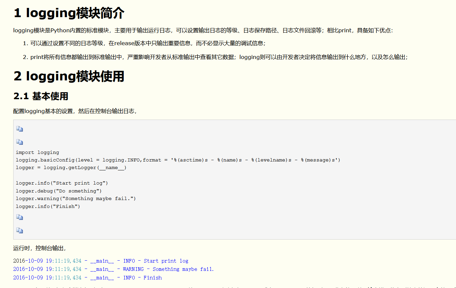
Task: Click the text '运行时，控制台输出'
Action: coord(40,248)
